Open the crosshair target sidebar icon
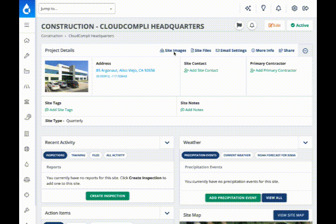 27,195
